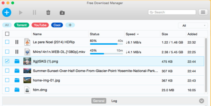This screenshot has height=106, width=211.
Task: Select the Cool tag filter
Action: tap(57, 25)
